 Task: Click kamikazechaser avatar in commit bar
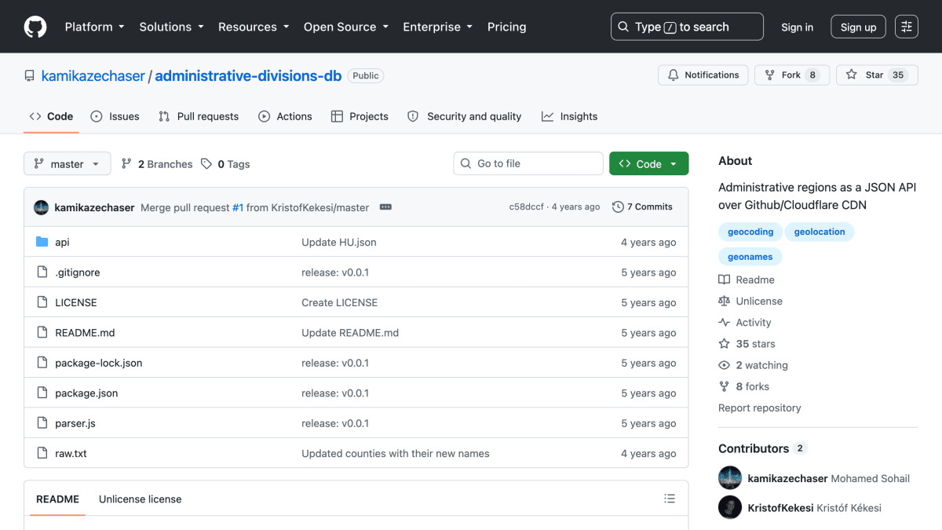pyautogui.click(x=42, y=207)
